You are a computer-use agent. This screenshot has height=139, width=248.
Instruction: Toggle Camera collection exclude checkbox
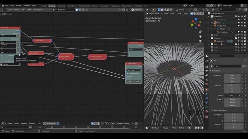236,38
